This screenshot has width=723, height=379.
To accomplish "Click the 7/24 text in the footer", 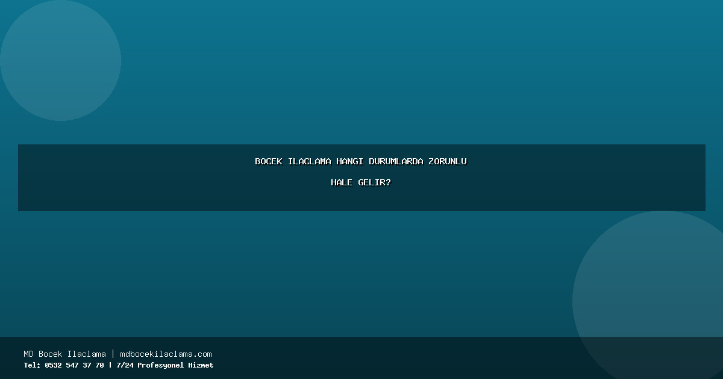I will (x=125, y=365).
